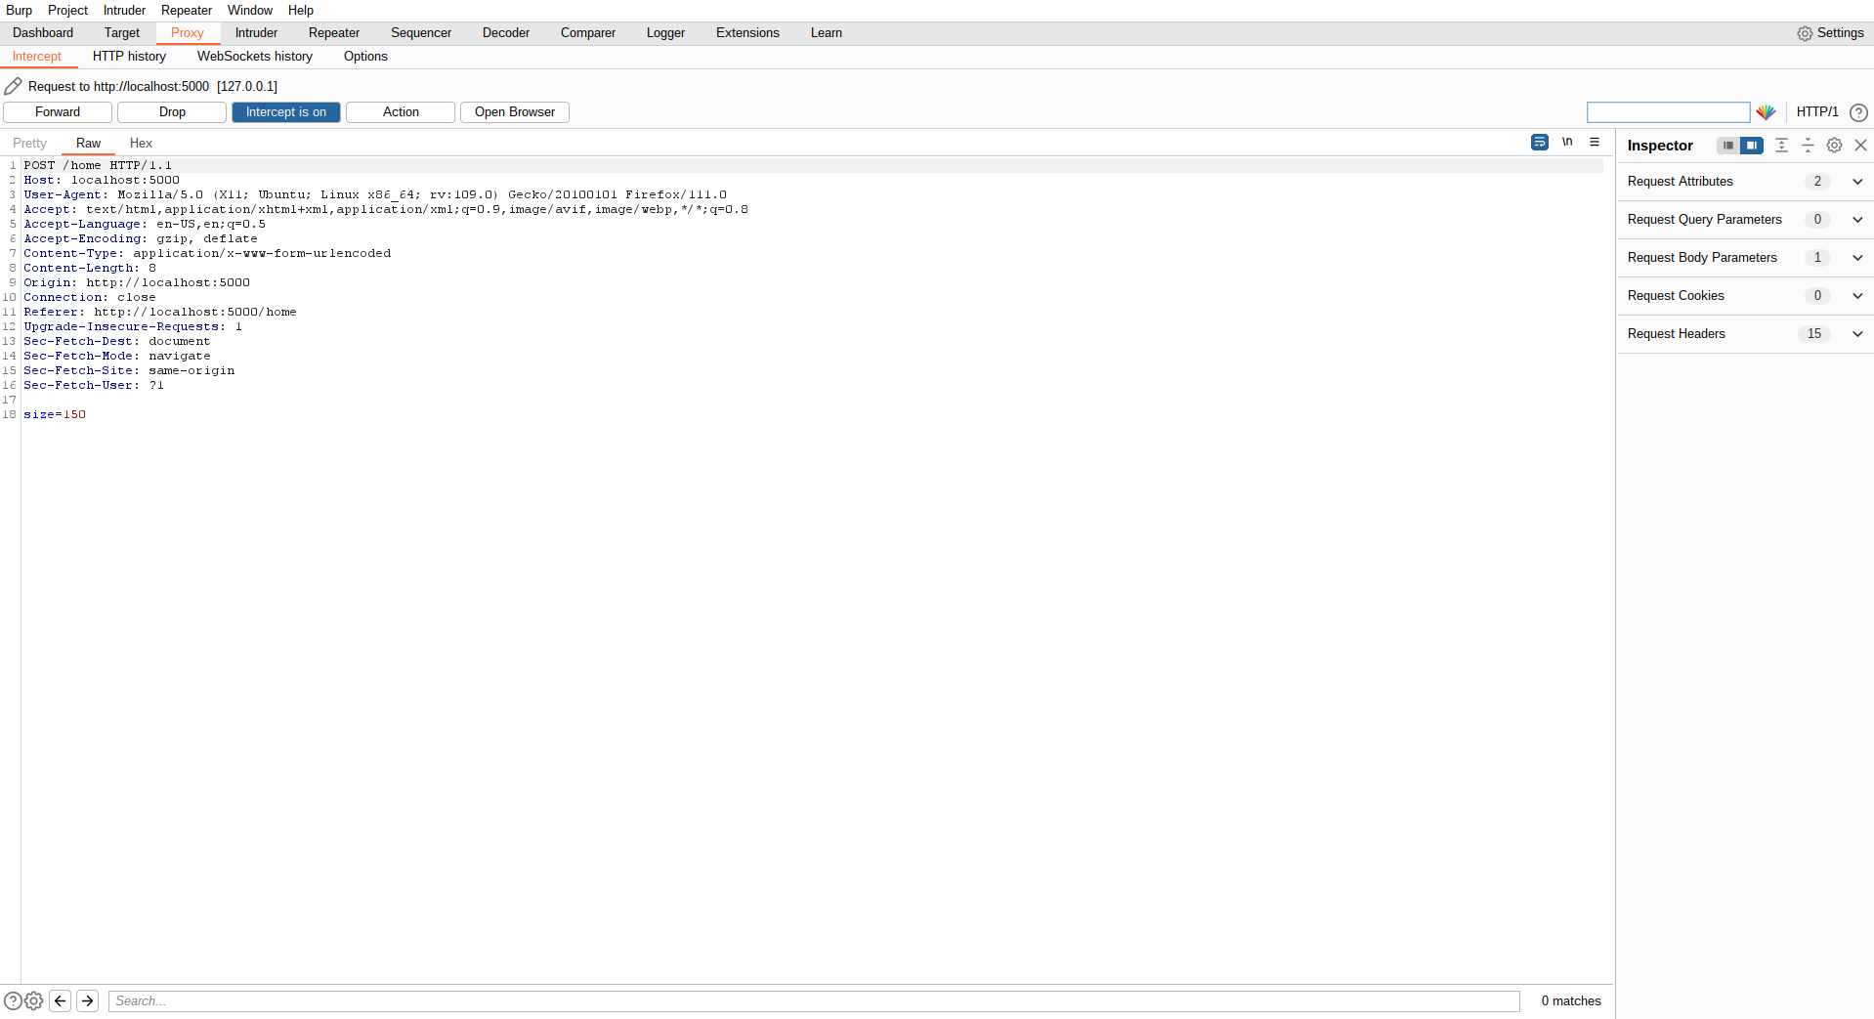
Task: Open the Window menu
Action: click(250, 11)
